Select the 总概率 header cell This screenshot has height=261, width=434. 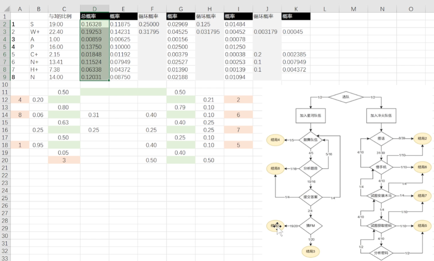(95, 16)
